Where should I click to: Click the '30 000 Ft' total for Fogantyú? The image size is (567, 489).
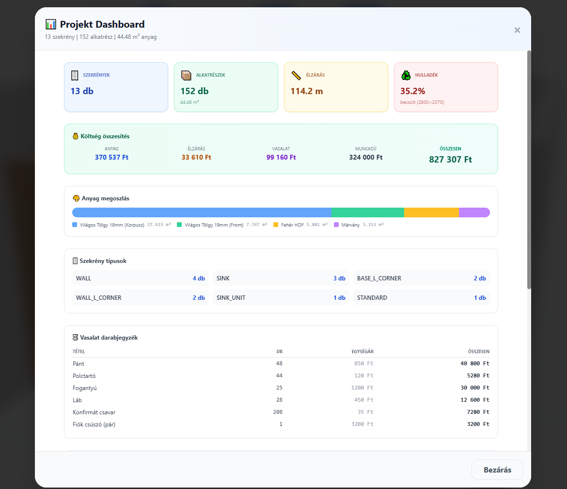pos(475,388)
